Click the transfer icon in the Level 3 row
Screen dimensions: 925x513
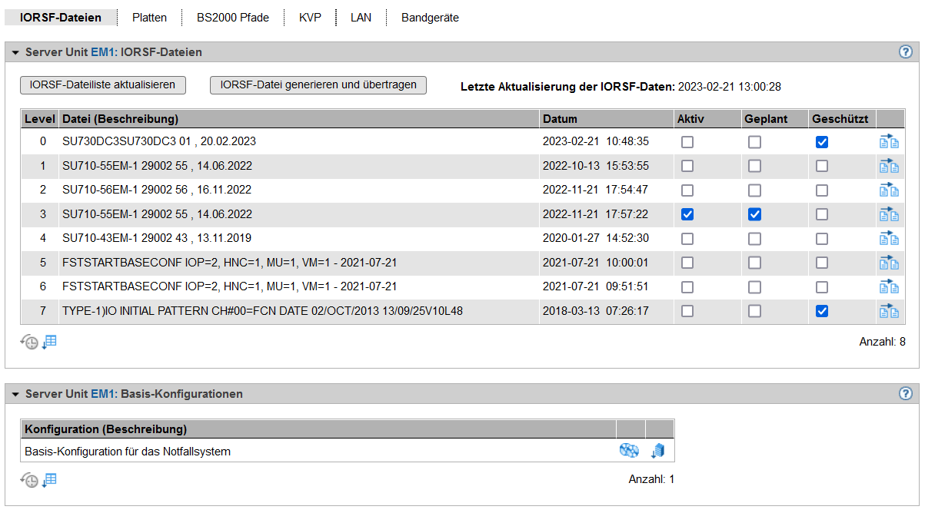click(889, 214)
